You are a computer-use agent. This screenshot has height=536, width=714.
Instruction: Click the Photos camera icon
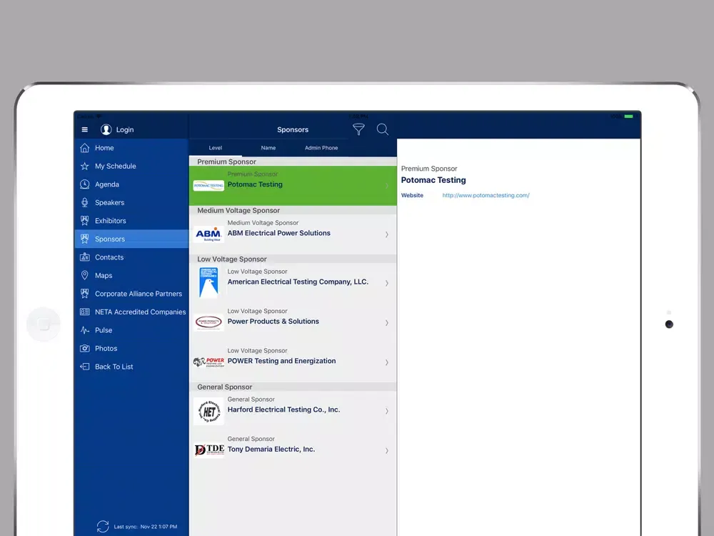click(x=85, y=348)
